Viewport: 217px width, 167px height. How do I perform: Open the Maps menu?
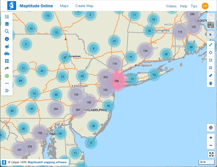pyautogui.click(x=64, y=6)
